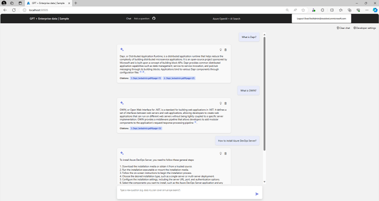The width and height of the screenshot is (379, 201).
Task: Click the Clear chat button
Action: click(x=343, y=28)
